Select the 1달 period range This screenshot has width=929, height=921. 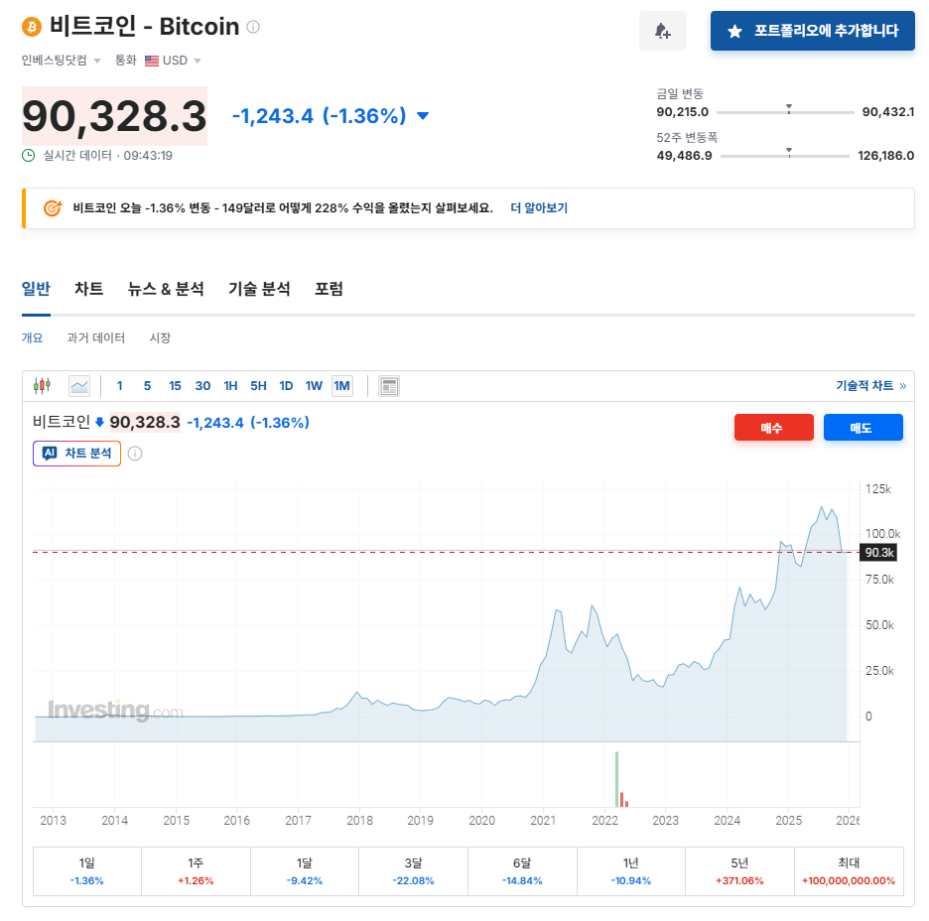click(x=305, y=871)
